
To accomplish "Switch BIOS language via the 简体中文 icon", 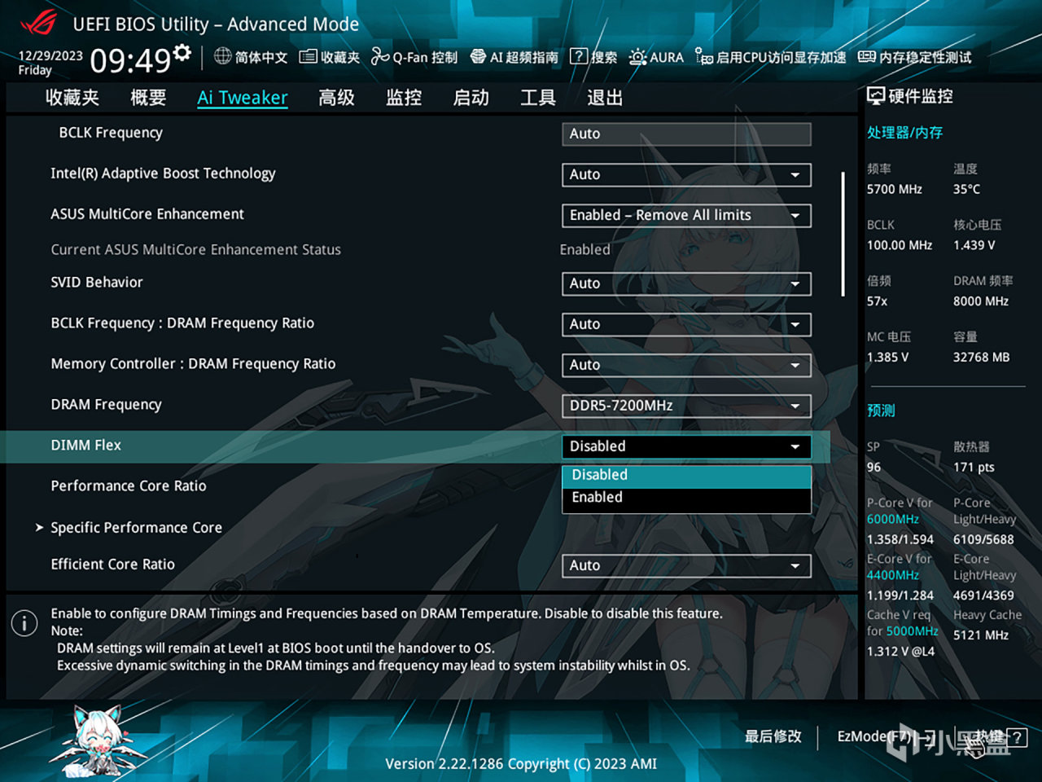I will (x=250, y=56).
